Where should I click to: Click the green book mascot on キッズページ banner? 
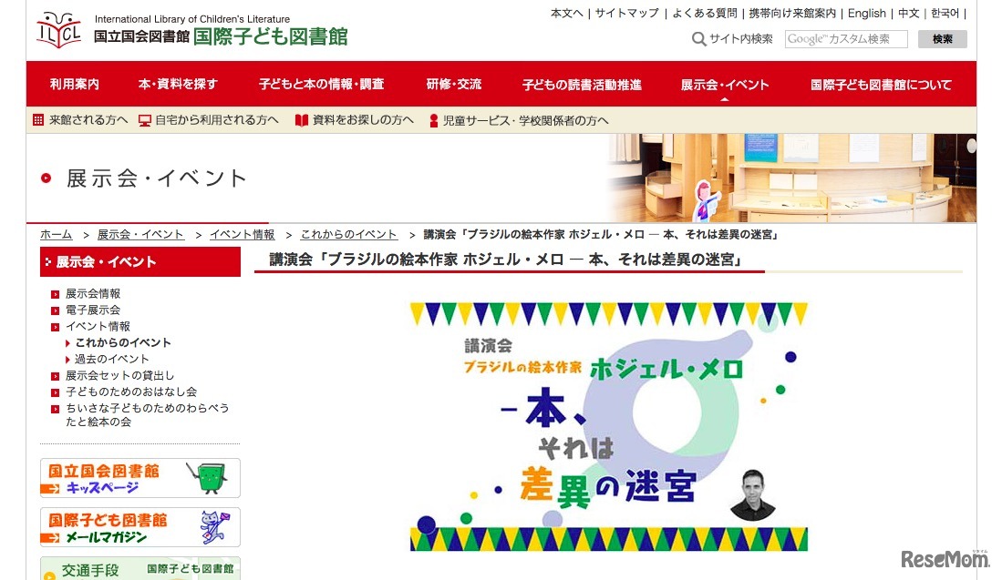(211, 476)
